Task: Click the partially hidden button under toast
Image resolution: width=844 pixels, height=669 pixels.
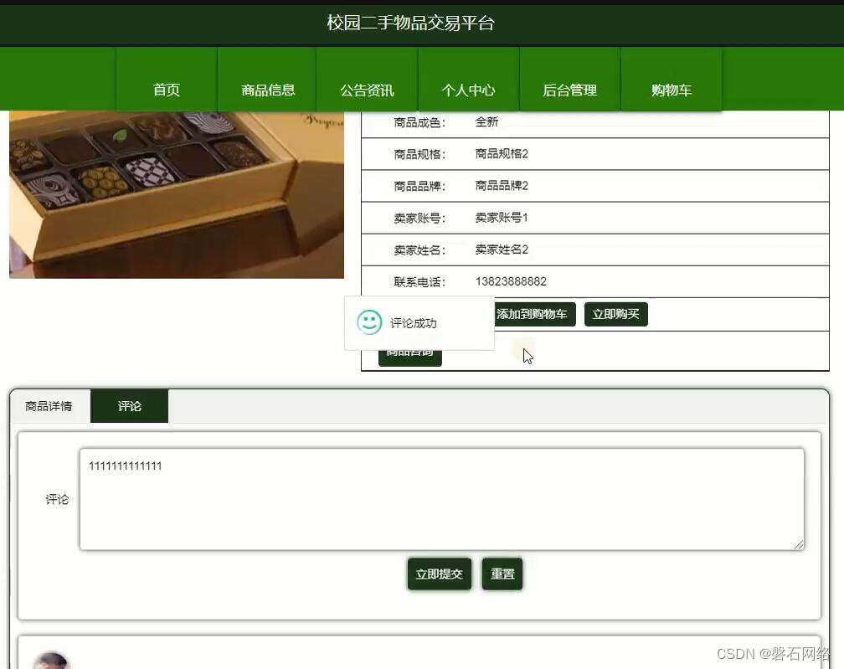Action: point(410,358)
